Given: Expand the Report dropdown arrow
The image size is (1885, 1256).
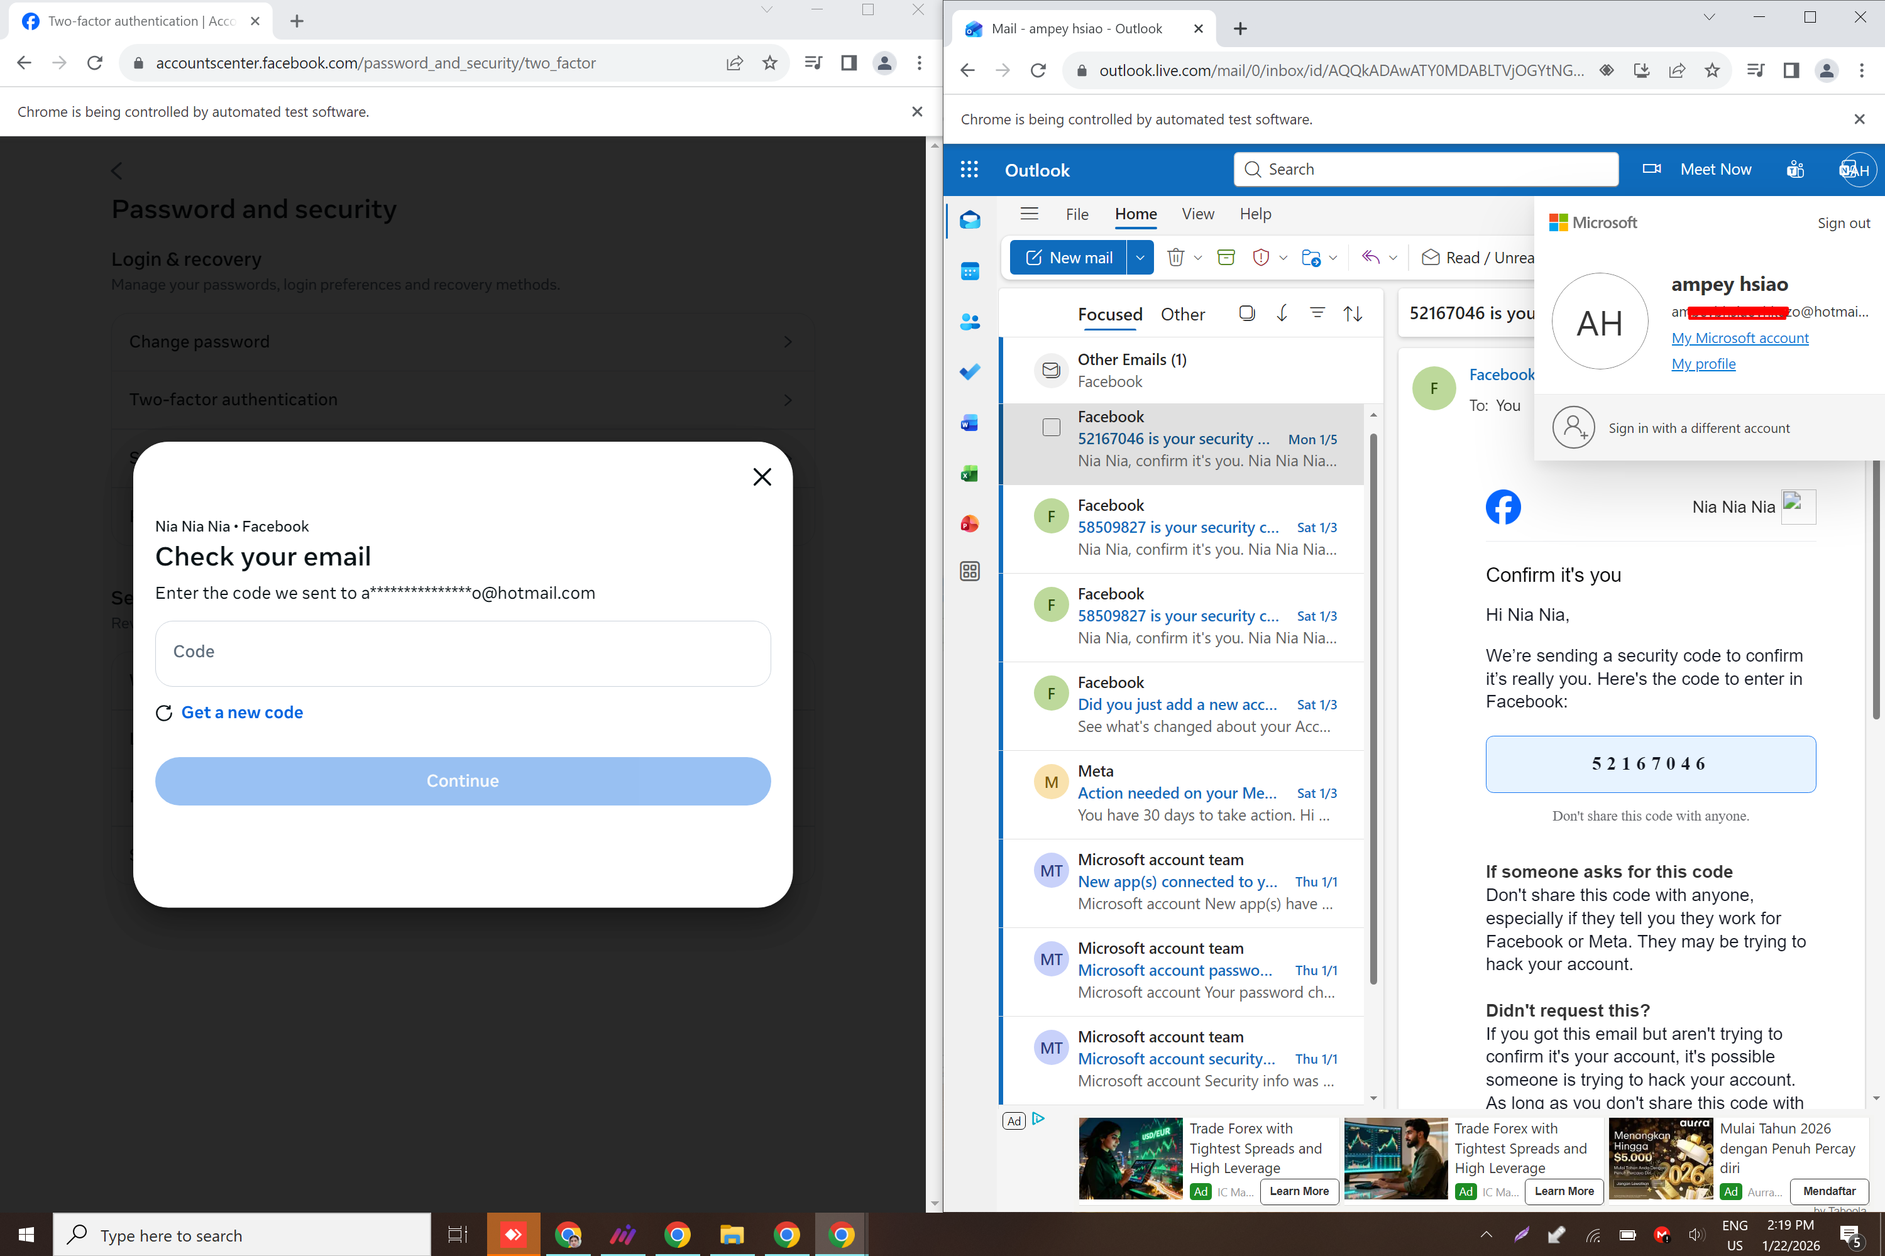Looking at the screenshot, I should 1283,257.
